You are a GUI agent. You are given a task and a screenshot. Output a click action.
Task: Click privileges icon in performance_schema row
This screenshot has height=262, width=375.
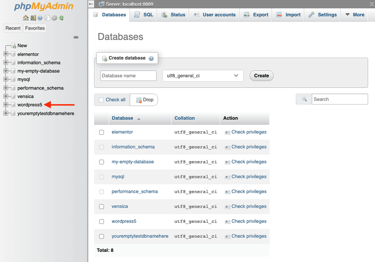(227, 192)
